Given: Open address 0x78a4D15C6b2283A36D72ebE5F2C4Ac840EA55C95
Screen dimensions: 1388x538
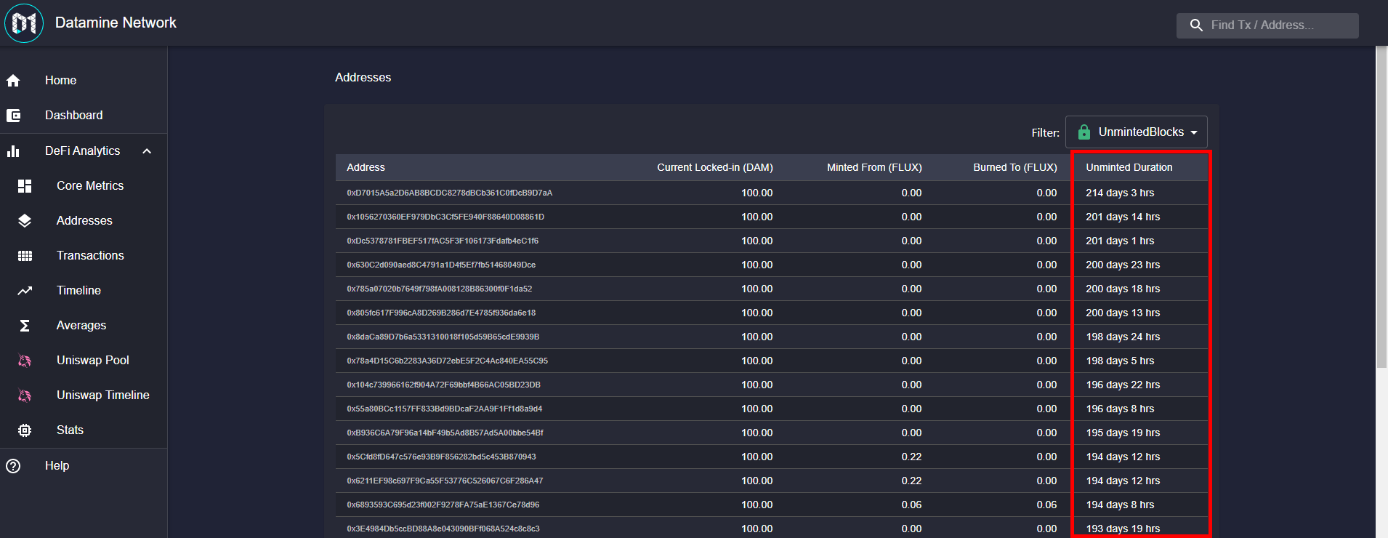Looking at the screenshot, I should coord(447,361).
